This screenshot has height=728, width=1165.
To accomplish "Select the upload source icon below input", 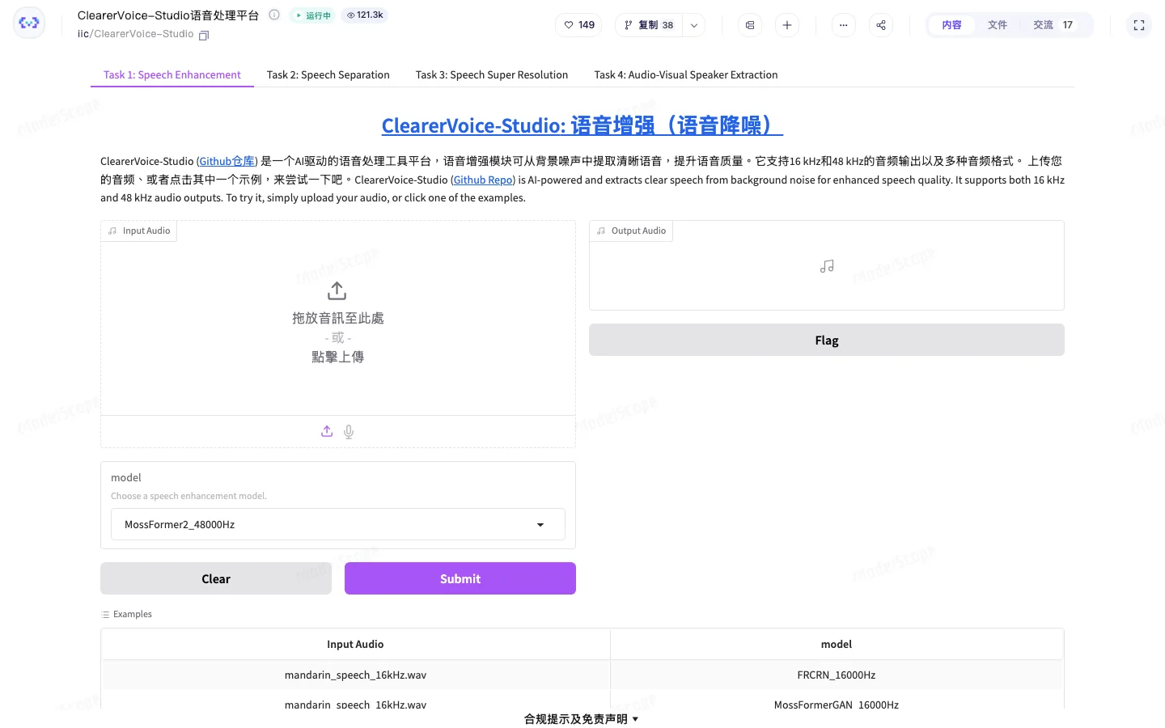I will click(x=327, y=431).
